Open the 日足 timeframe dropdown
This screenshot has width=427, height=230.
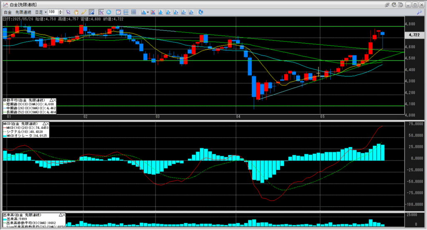pos(41,12)
